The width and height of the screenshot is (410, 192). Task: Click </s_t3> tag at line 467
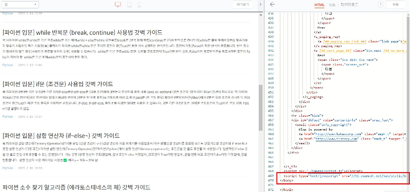coord(291,166)
